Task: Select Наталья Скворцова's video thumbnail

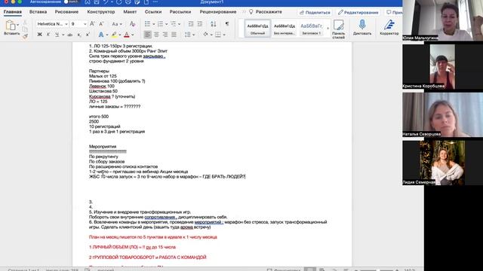Action: click(x=442, y=115)
